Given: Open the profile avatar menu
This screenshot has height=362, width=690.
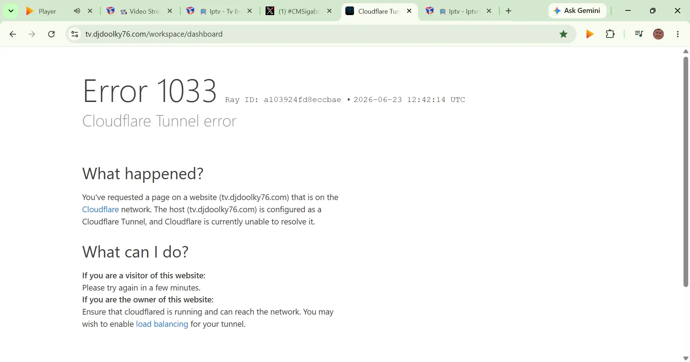Looking at the screenshot, I should point(658,34).
